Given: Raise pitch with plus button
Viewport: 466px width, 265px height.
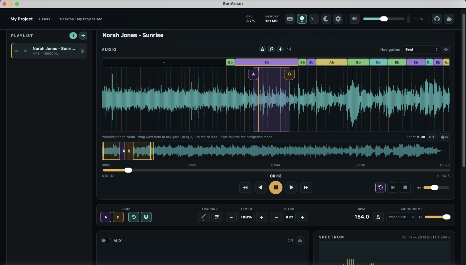Looking at the screenshot, I should coord(302,217).
